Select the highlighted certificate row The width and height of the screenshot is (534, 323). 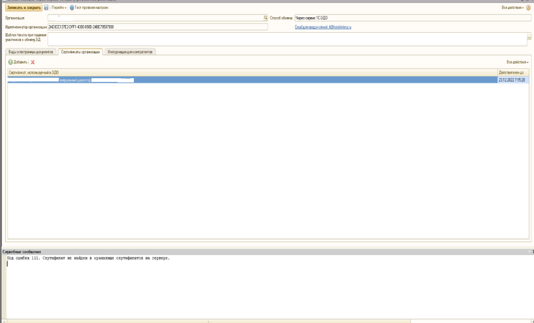pyautogui.click(x=252, y=80)
